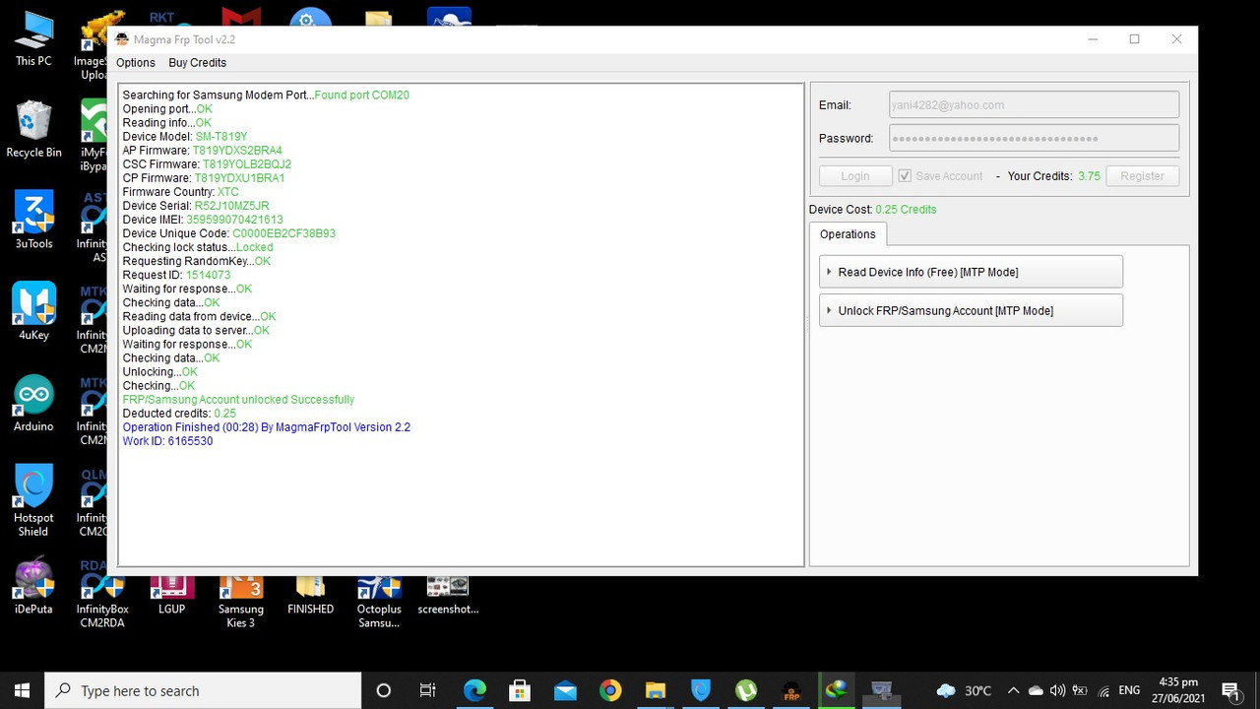Click the Magma Frp Tool title icon
This screenshot has width=1260, height=709.
(122, 39)
